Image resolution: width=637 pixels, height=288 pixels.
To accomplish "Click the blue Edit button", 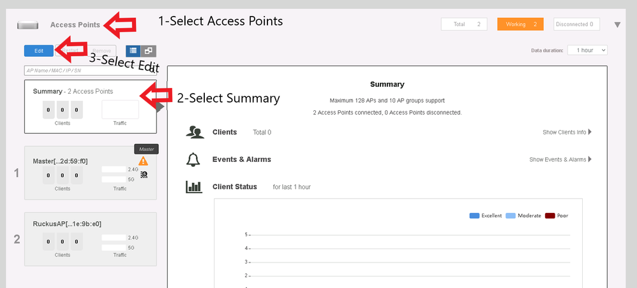I will (39, 51).
